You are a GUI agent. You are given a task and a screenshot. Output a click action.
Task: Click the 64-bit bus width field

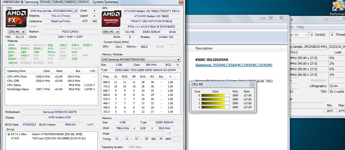click(172, 32)
